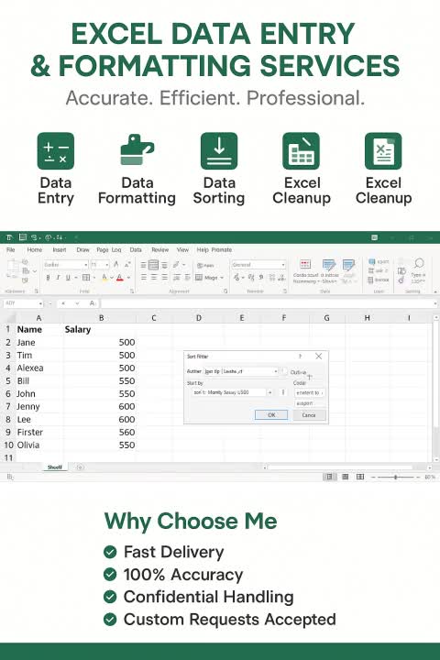Click the Find magnifying glass icon
The height and width of the screenshot is (660, 440).
click(419, 264)
